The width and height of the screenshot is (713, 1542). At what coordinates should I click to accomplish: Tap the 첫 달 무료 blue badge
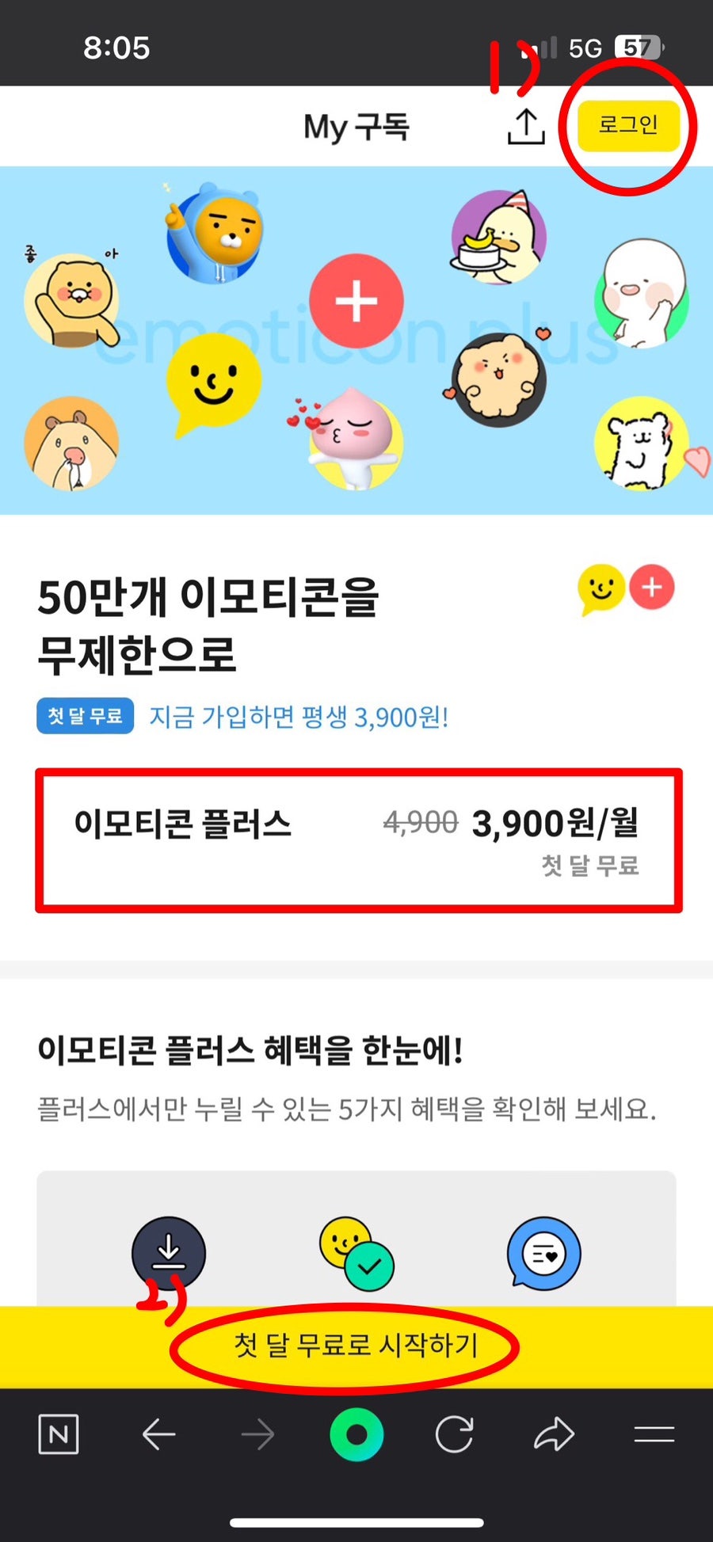[85, 716]
